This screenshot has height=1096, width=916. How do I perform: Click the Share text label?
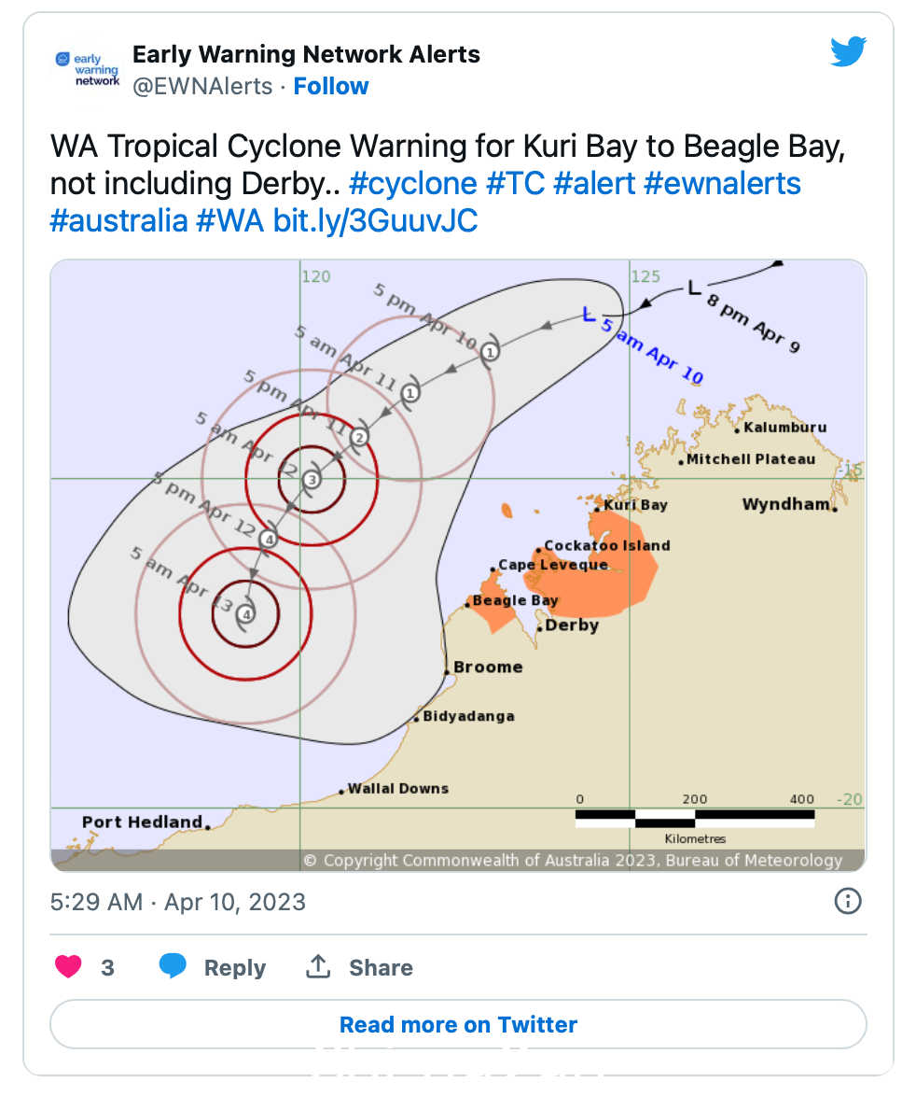(x=381, y=967)
